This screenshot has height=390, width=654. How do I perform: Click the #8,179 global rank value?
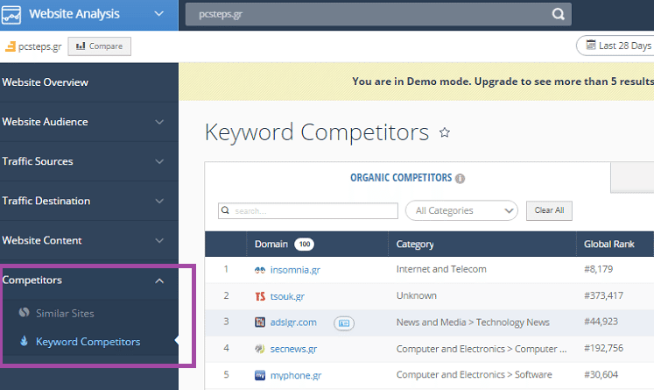pos(599,269)
